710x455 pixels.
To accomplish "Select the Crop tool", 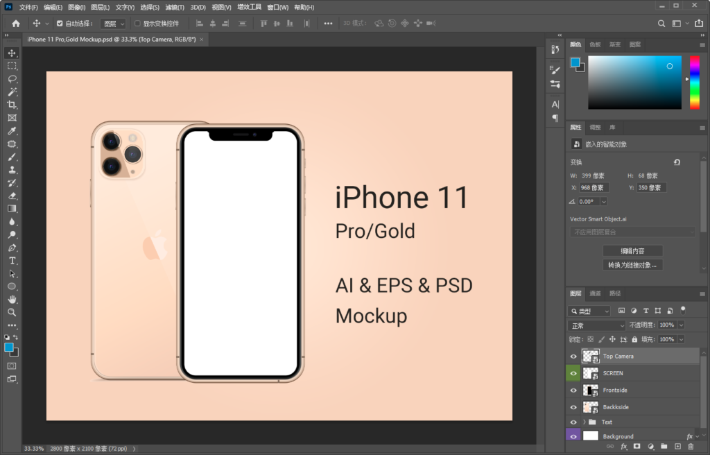I will pos(12,105).
